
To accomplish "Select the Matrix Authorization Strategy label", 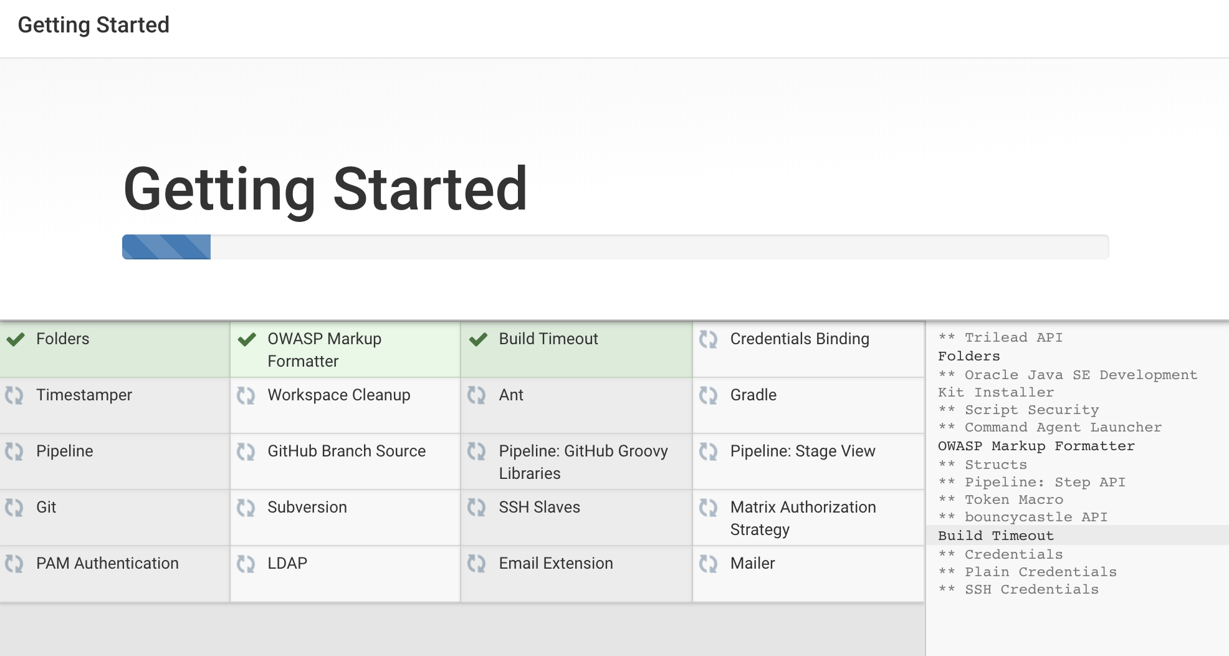I will (803, 518).
